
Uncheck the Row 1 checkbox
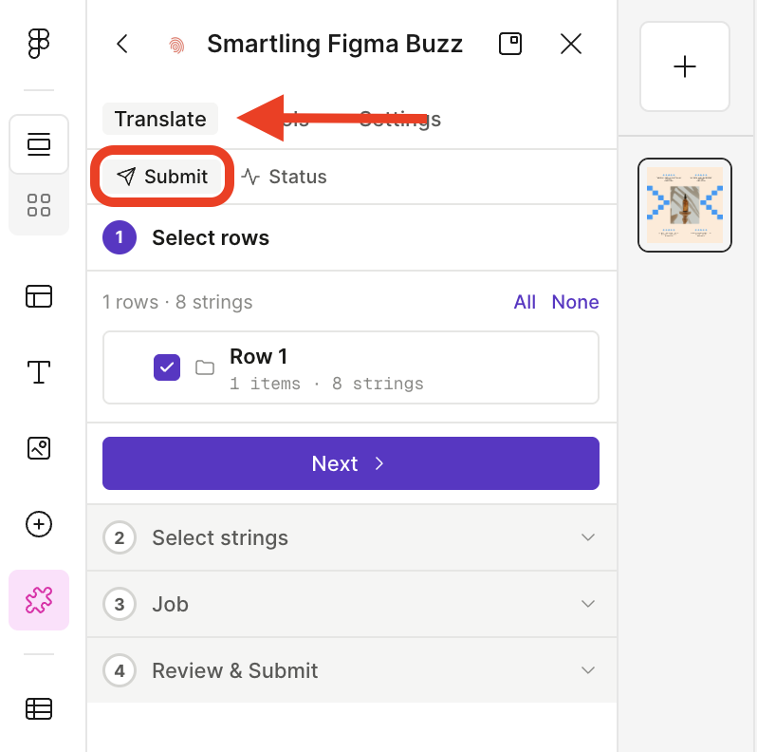tap(167, 367)
